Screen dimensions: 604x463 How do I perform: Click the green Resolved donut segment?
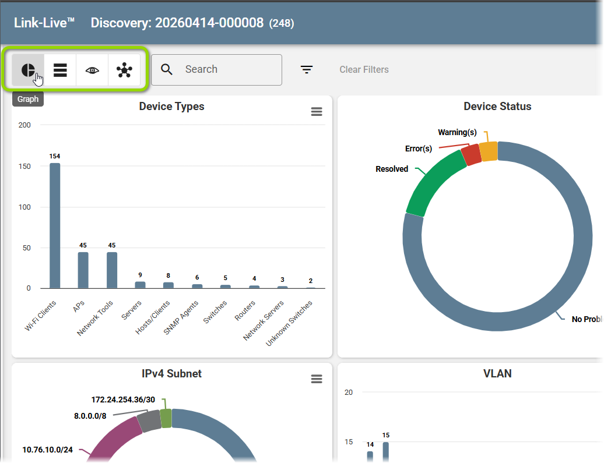click(x=433, y=182)
